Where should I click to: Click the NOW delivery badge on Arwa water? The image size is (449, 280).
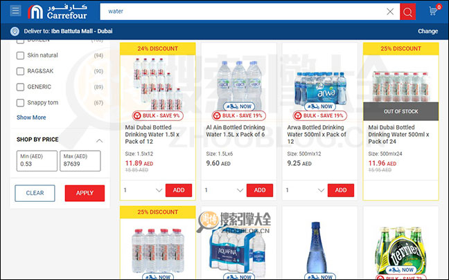click(x=320, y=106)
